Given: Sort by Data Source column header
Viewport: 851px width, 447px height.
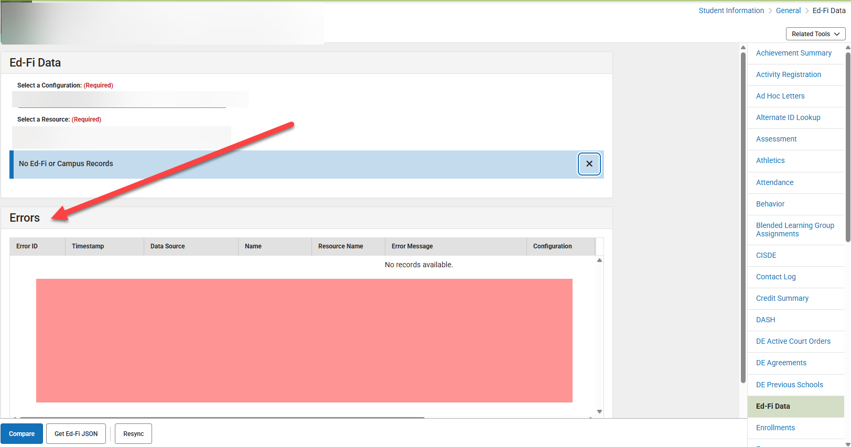Looking at the screenshot, I should point(191,246).
